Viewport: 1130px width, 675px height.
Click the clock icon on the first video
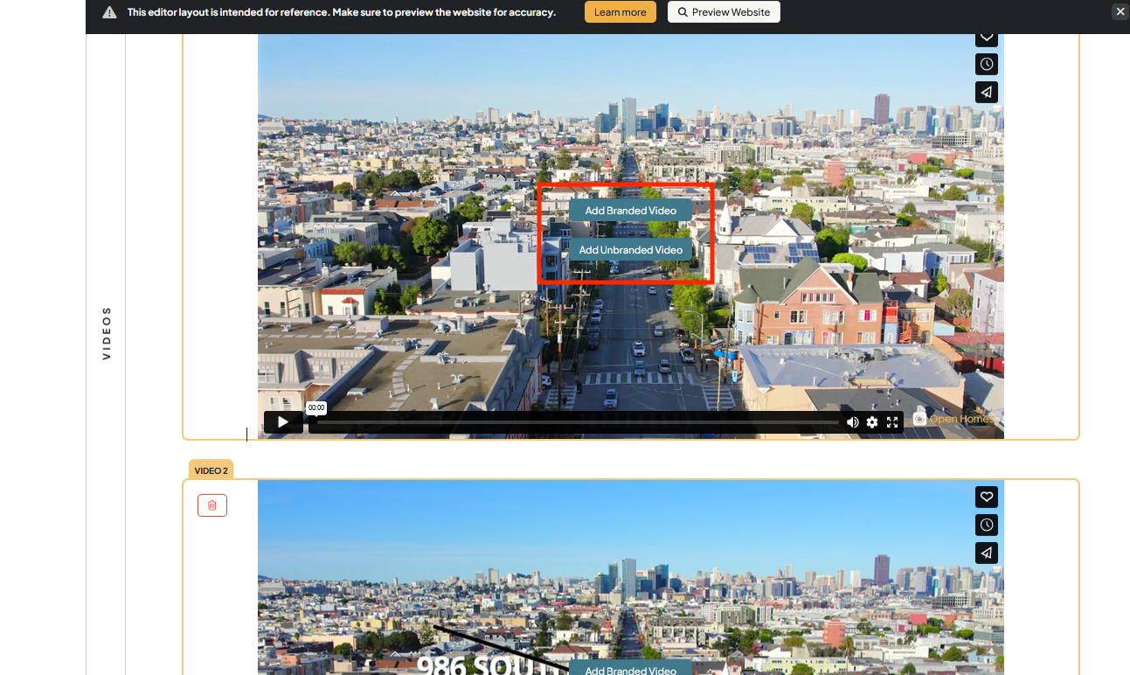986,64
